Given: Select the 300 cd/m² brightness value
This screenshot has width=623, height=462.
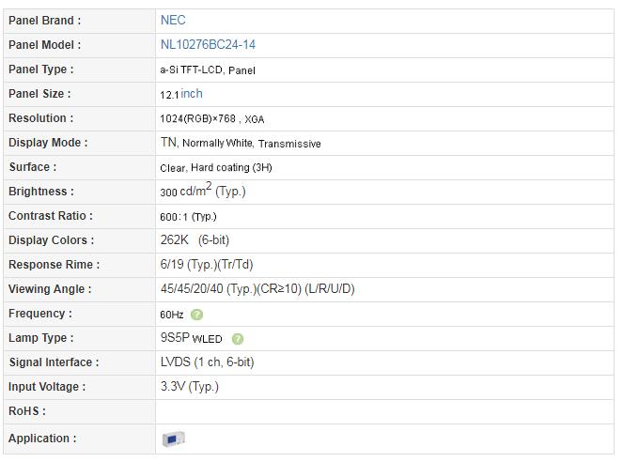Looking at the screenshot, I should 203,191.
